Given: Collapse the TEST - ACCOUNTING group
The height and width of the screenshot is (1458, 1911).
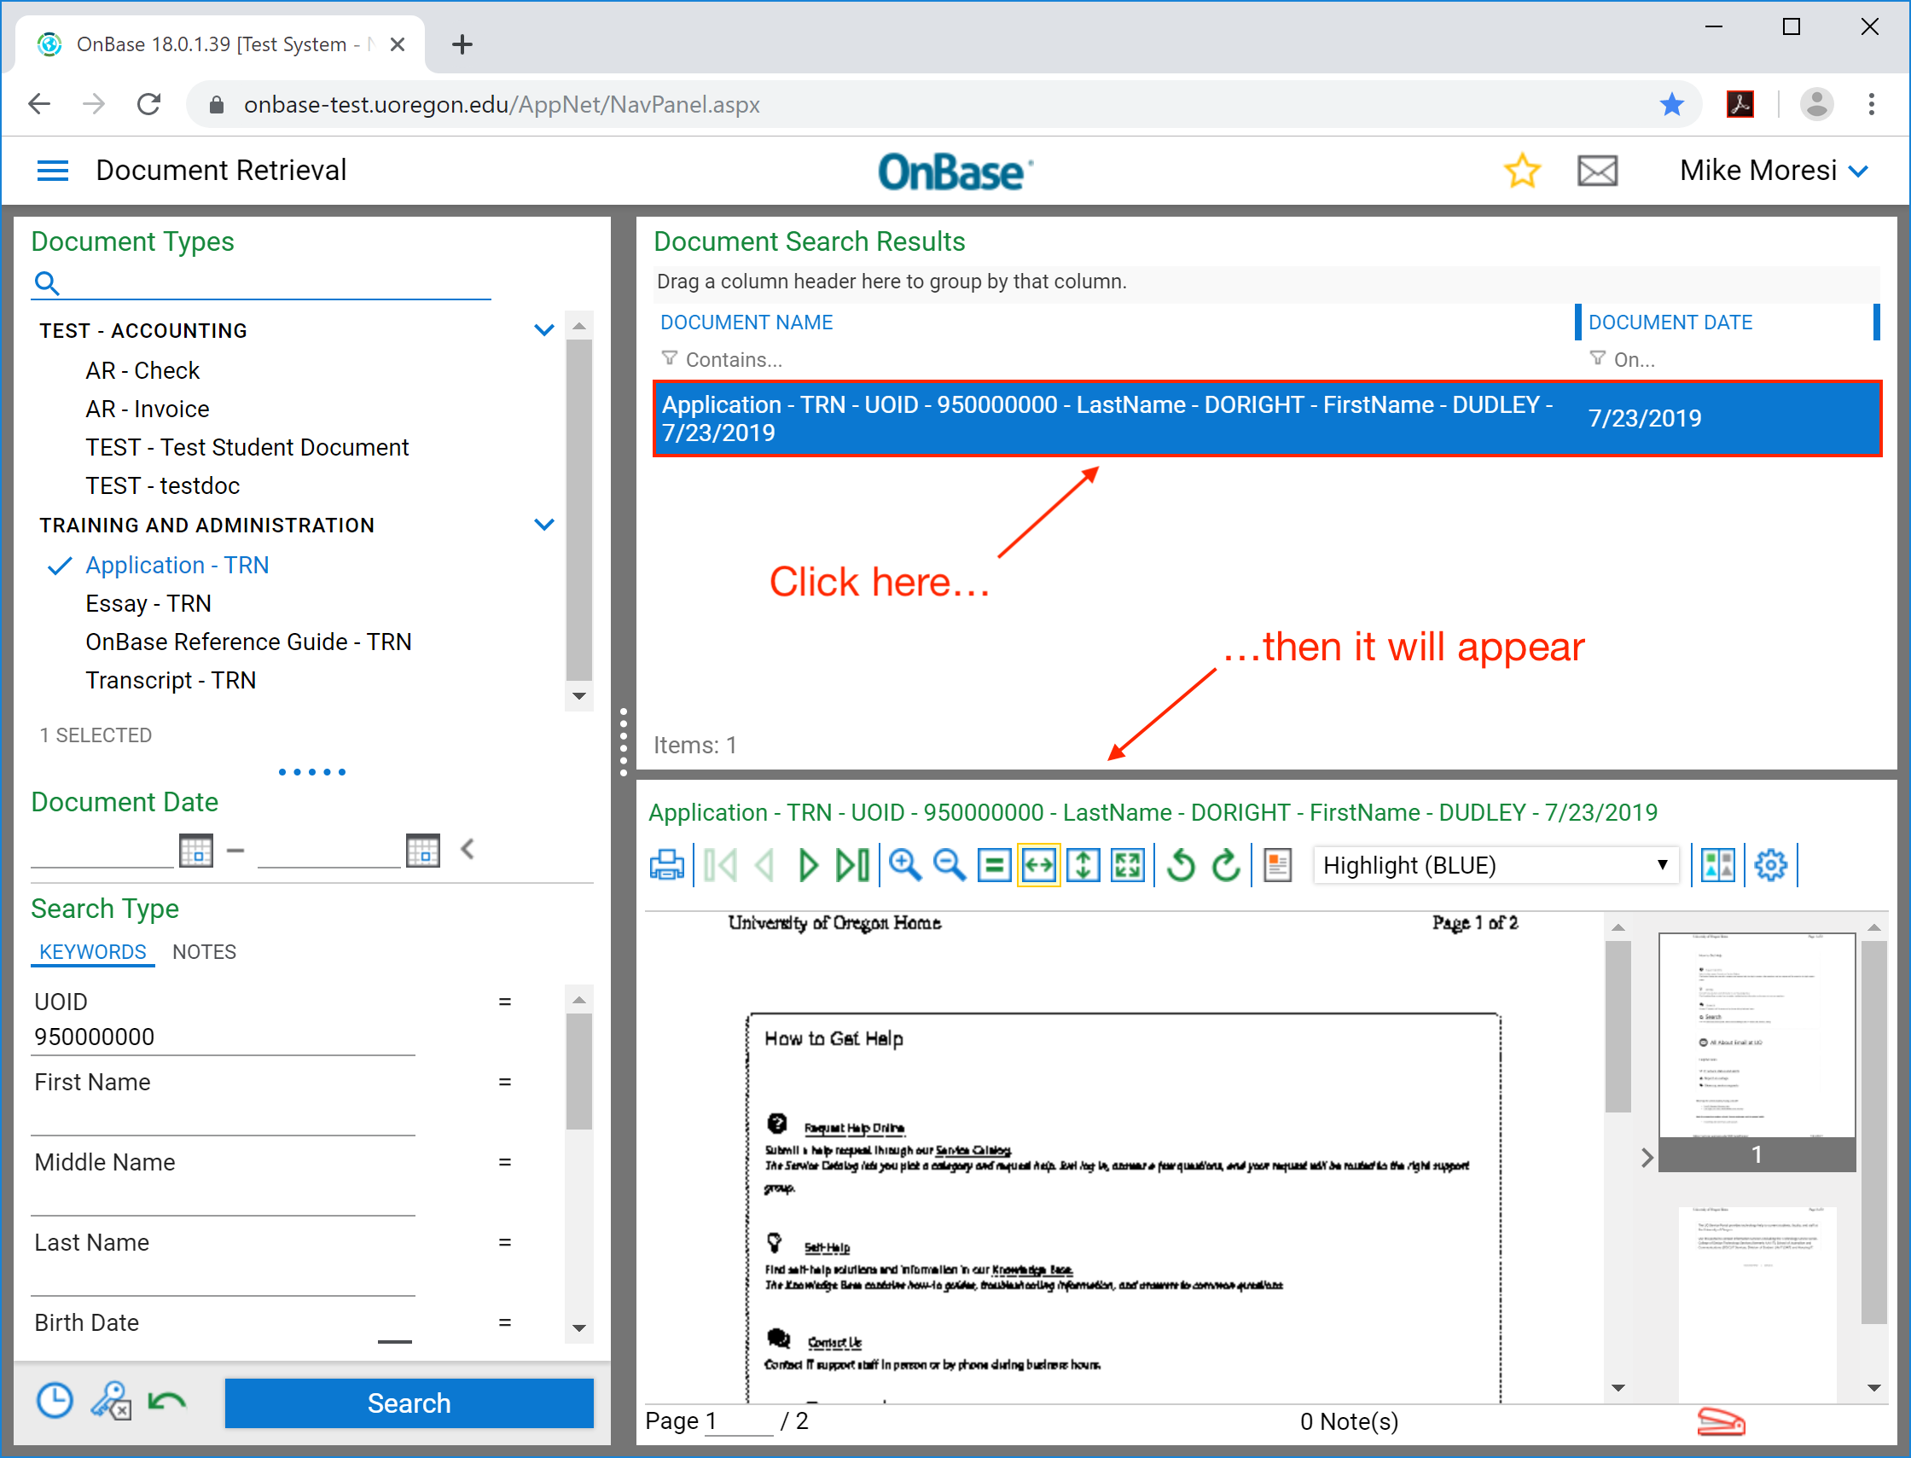Looking at the screenshot, I should [544, 330].
